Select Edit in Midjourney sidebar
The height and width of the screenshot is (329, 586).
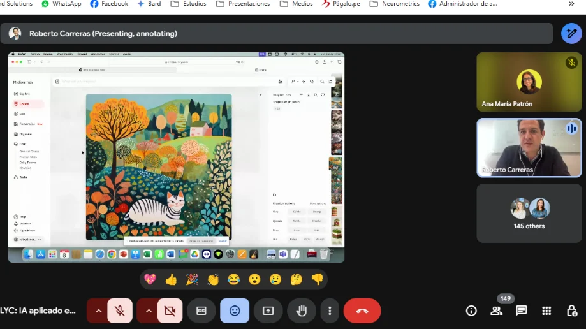(x=20, y=113)
